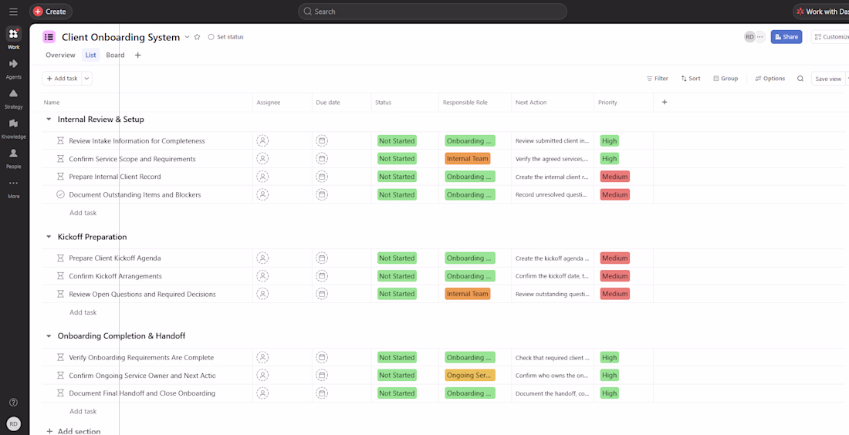Viewport: 849px width, 435px height.
Task: Set due date for Confirm Kickoff Arrangements
Action: pos(322,276)
